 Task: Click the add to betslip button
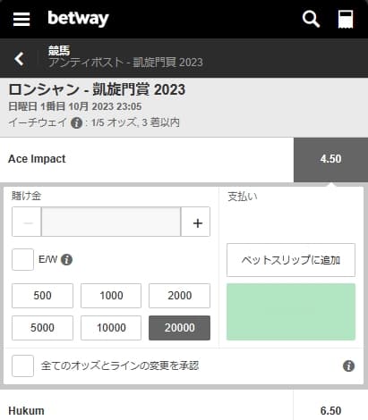291,260
